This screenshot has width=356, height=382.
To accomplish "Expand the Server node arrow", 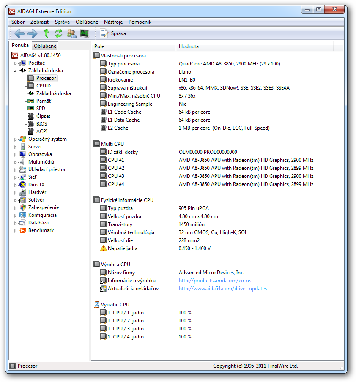I will point(15,147).
